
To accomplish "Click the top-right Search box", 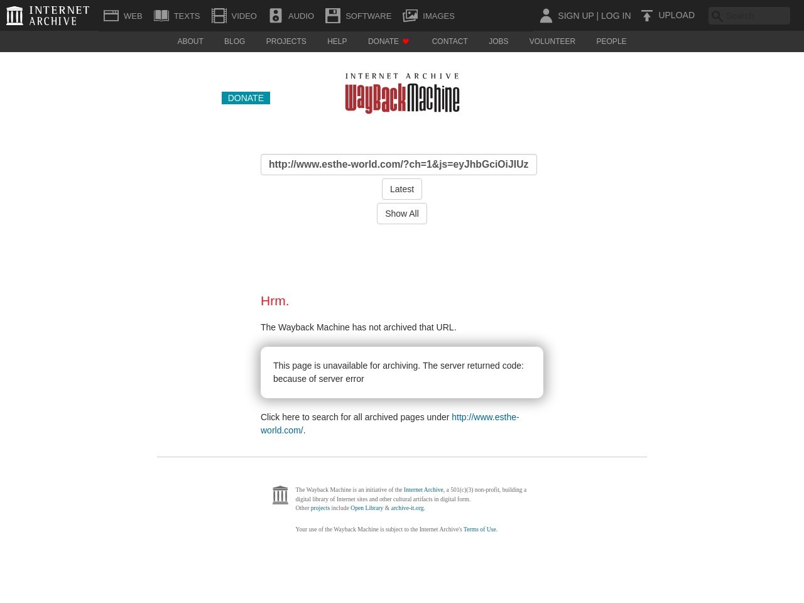I will point(756,16).
